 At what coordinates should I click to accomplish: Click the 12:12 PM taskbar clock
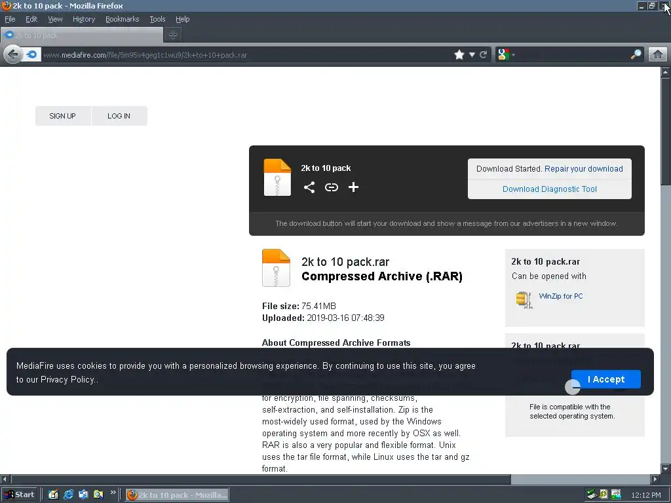point(645,495)
